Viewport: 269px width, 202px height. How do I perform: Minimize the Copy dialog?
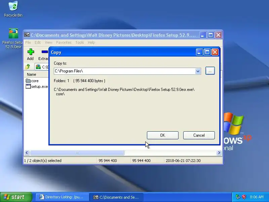coord(199,52)
